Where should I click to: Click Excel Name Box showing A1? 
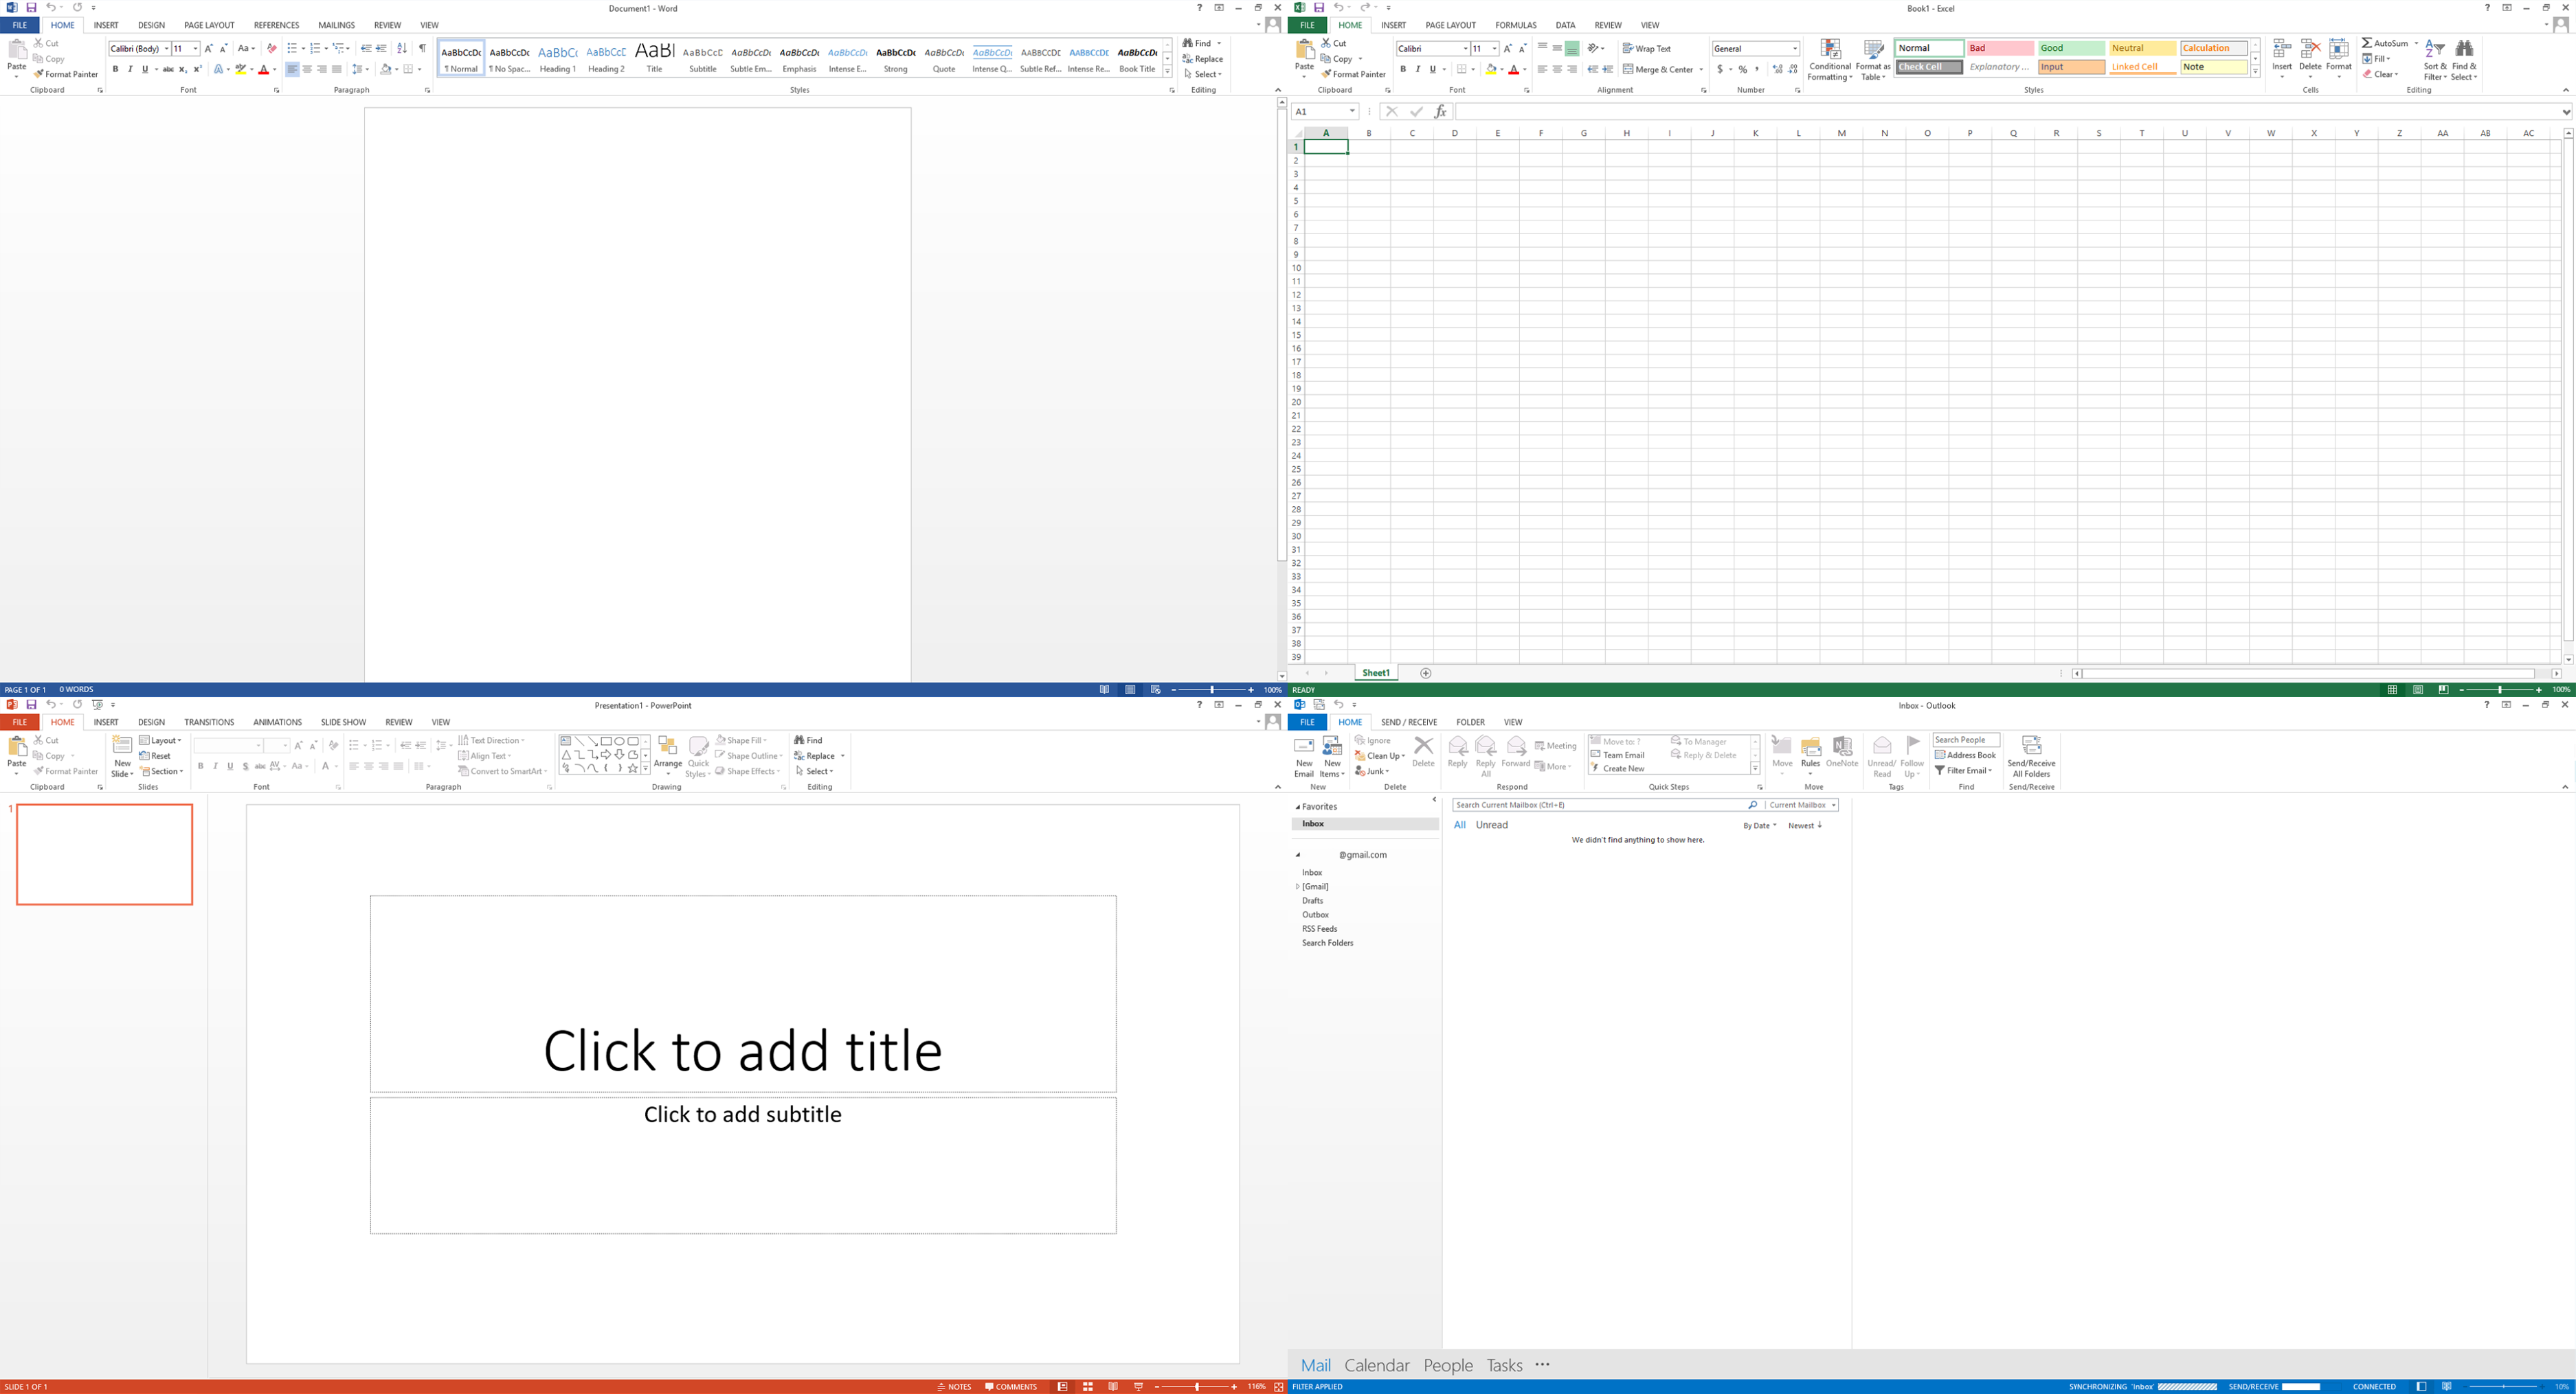tap(1324, 112)
